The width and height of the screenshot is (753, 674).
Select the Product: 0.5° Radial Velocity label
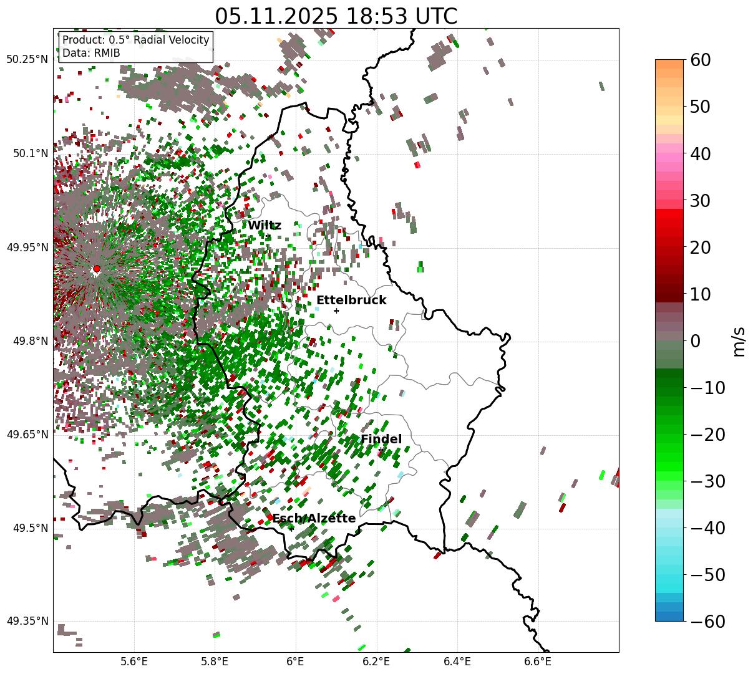coord(136,40)
